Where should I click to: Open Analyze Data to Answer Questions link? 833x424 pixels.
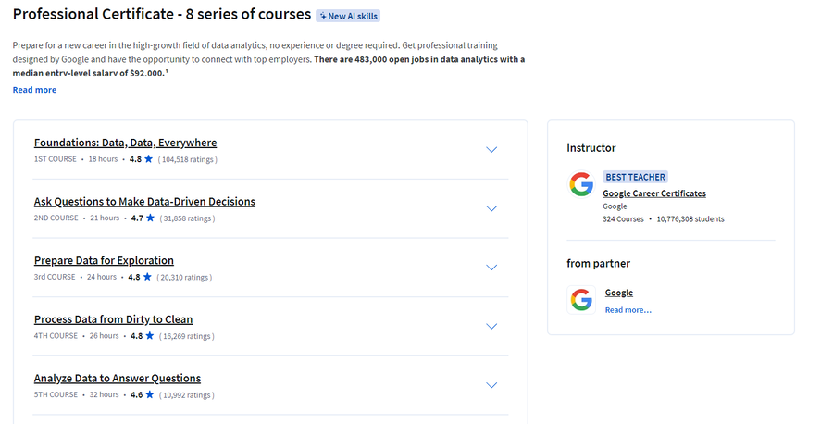tap(118, 379)
